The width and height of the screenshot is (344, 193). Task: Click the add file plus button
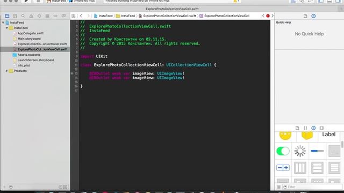click(4, 187)
